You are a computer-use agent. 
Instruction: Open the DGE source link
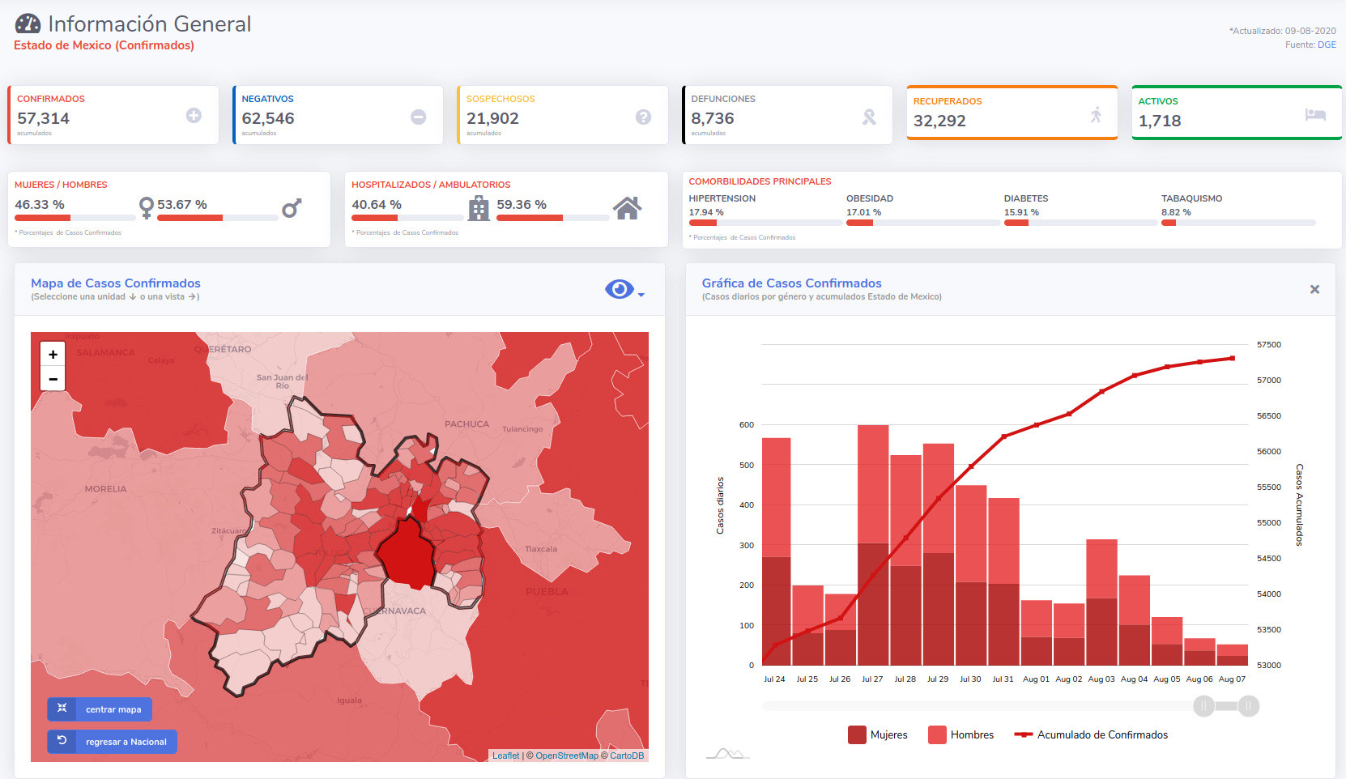click(x=1327, y=45)
